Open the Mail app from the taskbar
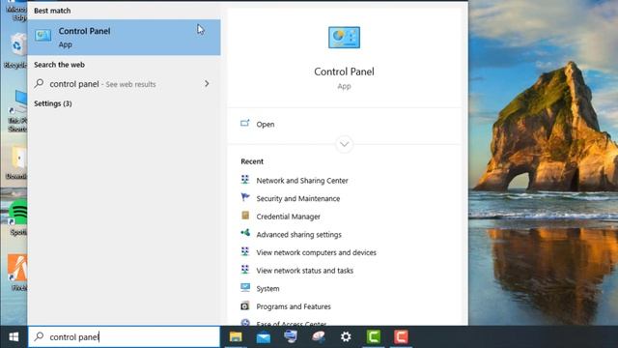The image size is (618, 348). [x=264, y=337]
